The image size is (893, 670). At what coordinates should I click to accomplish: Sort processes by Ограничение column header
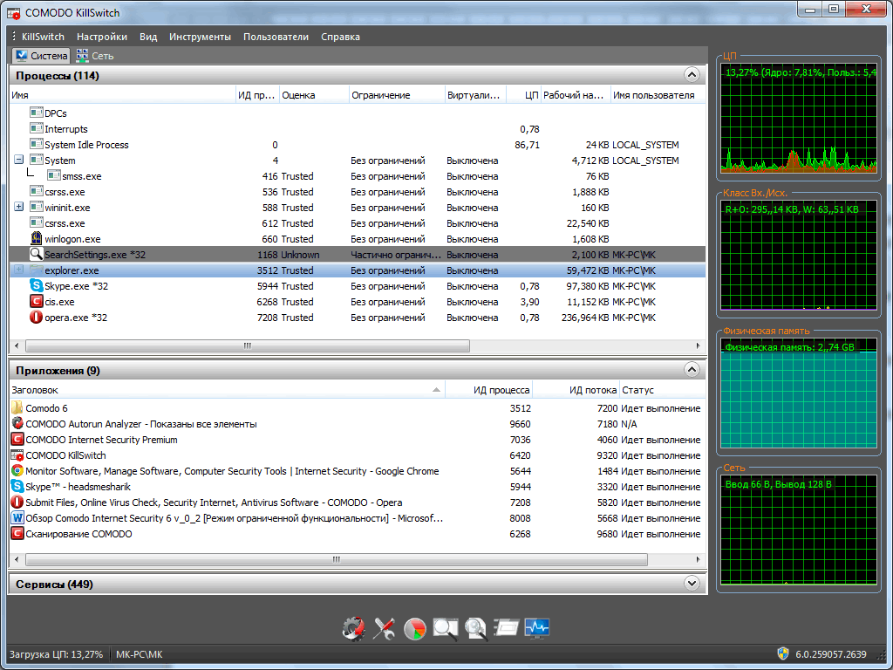point(397,95)
